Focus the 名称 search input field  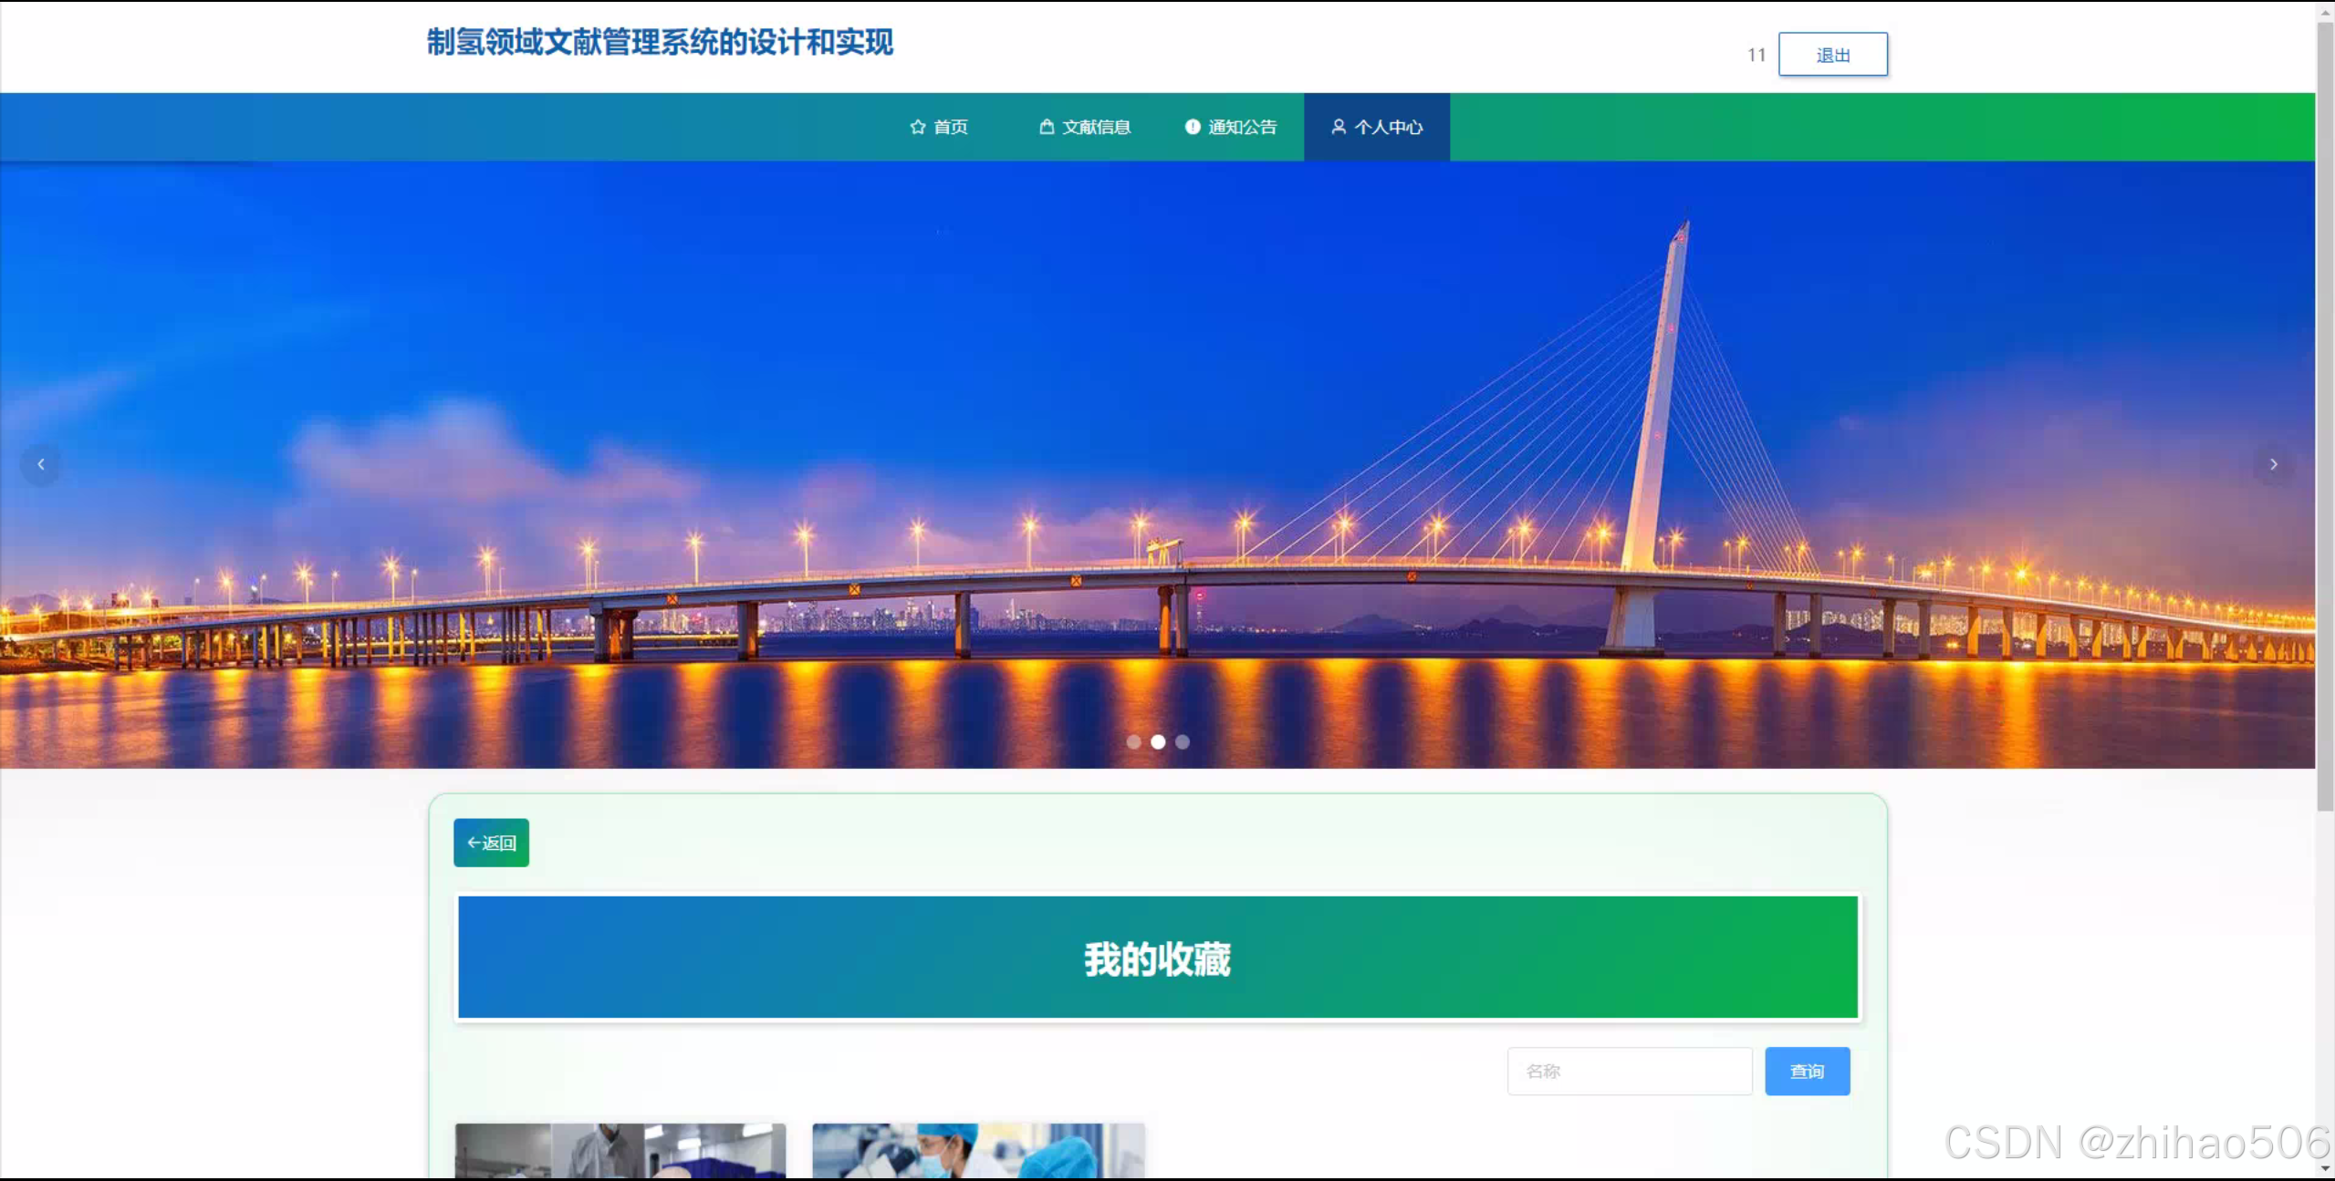click(1629, 1071)
